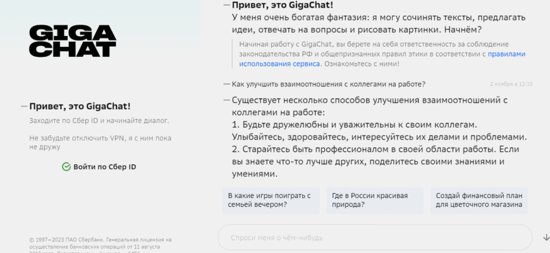Viewport: 550px width, 253px height.
Task: Choose the "Где в России красивая природа?" suggestion
Action: [x=376, y=200]
